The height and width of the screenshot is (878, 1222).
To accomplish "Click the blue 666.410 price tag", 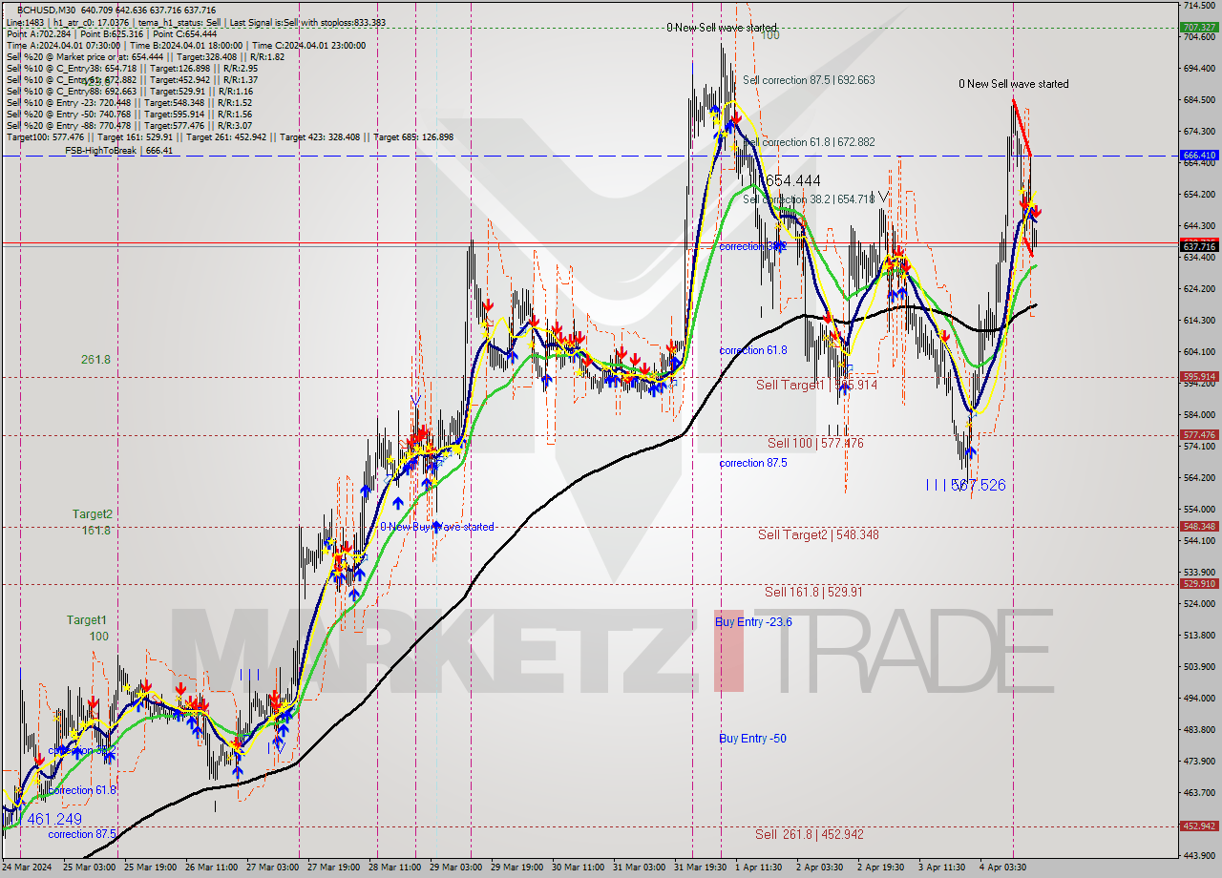I will point(1200,155).
